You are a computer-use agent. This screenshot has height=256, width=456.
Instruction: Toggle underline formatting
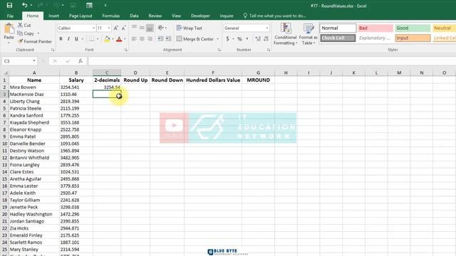[x=76, y=39]
